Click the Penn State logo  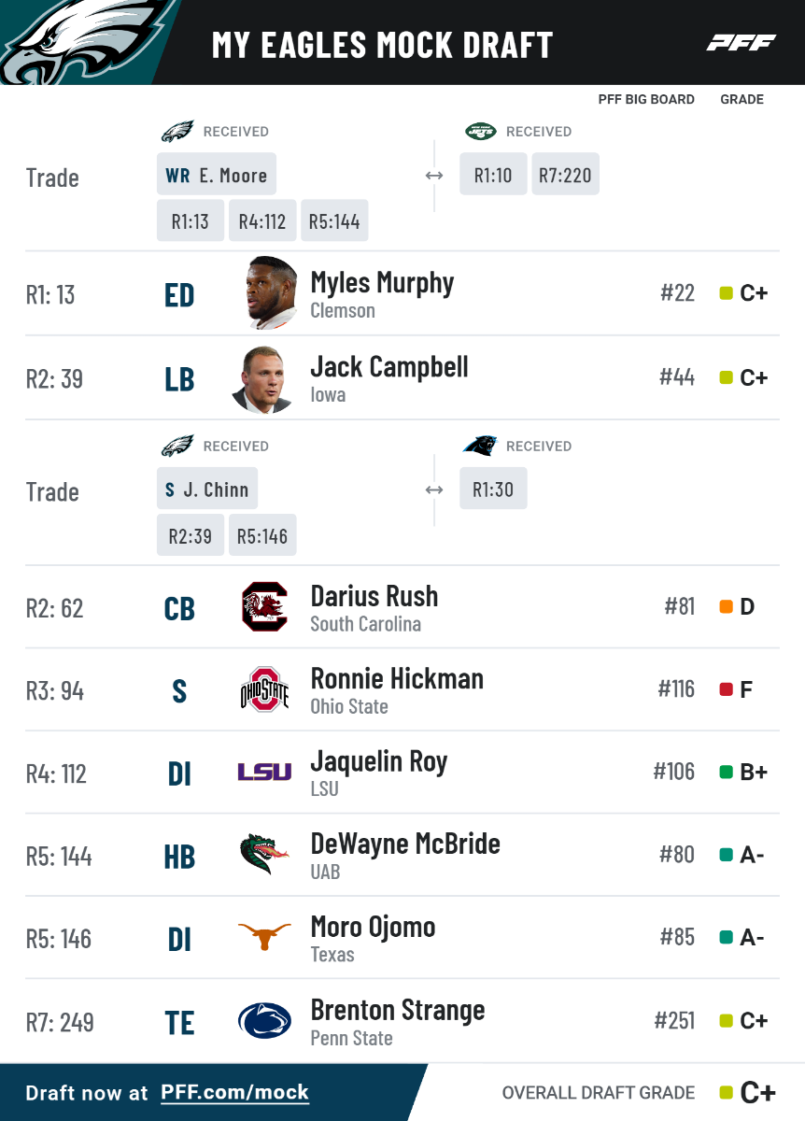click(x=264, y=1021)
